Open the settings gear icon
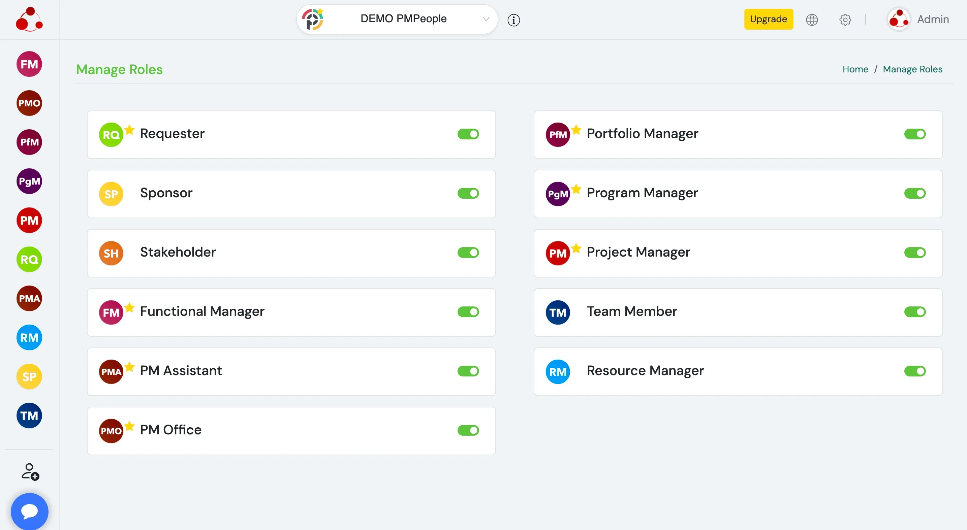967x530 pixels. (x=845, y=20)
